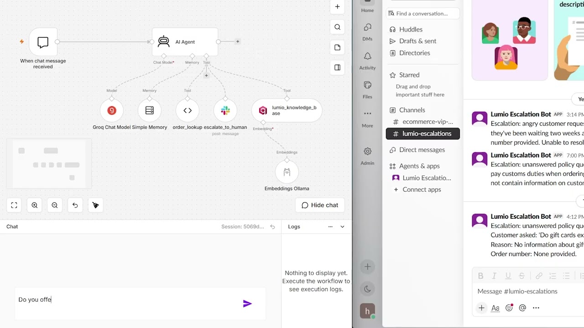Open Slack More menu

tap(367, 118)
